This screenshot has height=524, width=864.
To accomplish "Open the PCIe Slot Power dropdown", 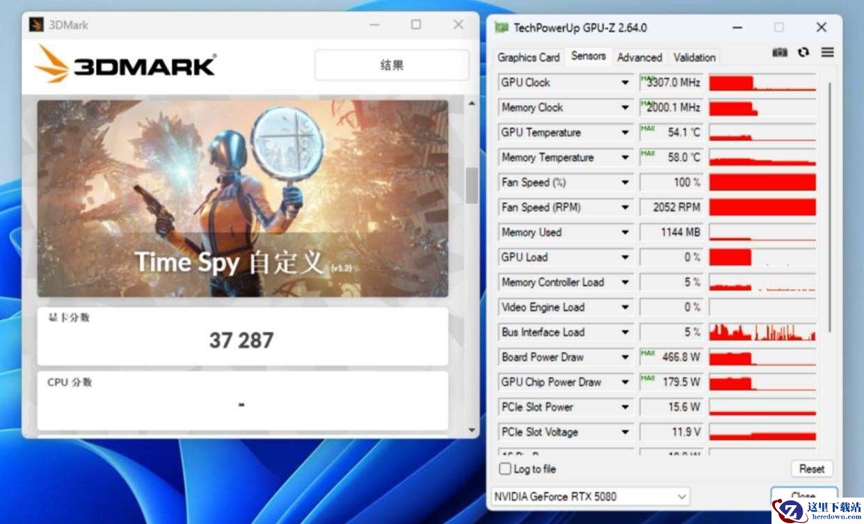I will coord(625,407).
